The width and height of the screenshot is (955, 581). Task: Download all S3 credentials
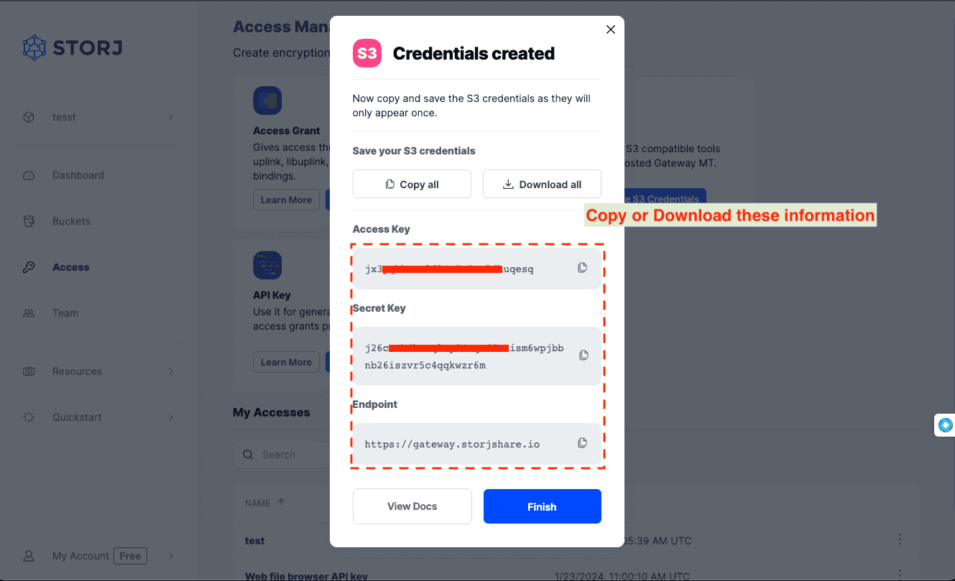(x=542, y=185)
